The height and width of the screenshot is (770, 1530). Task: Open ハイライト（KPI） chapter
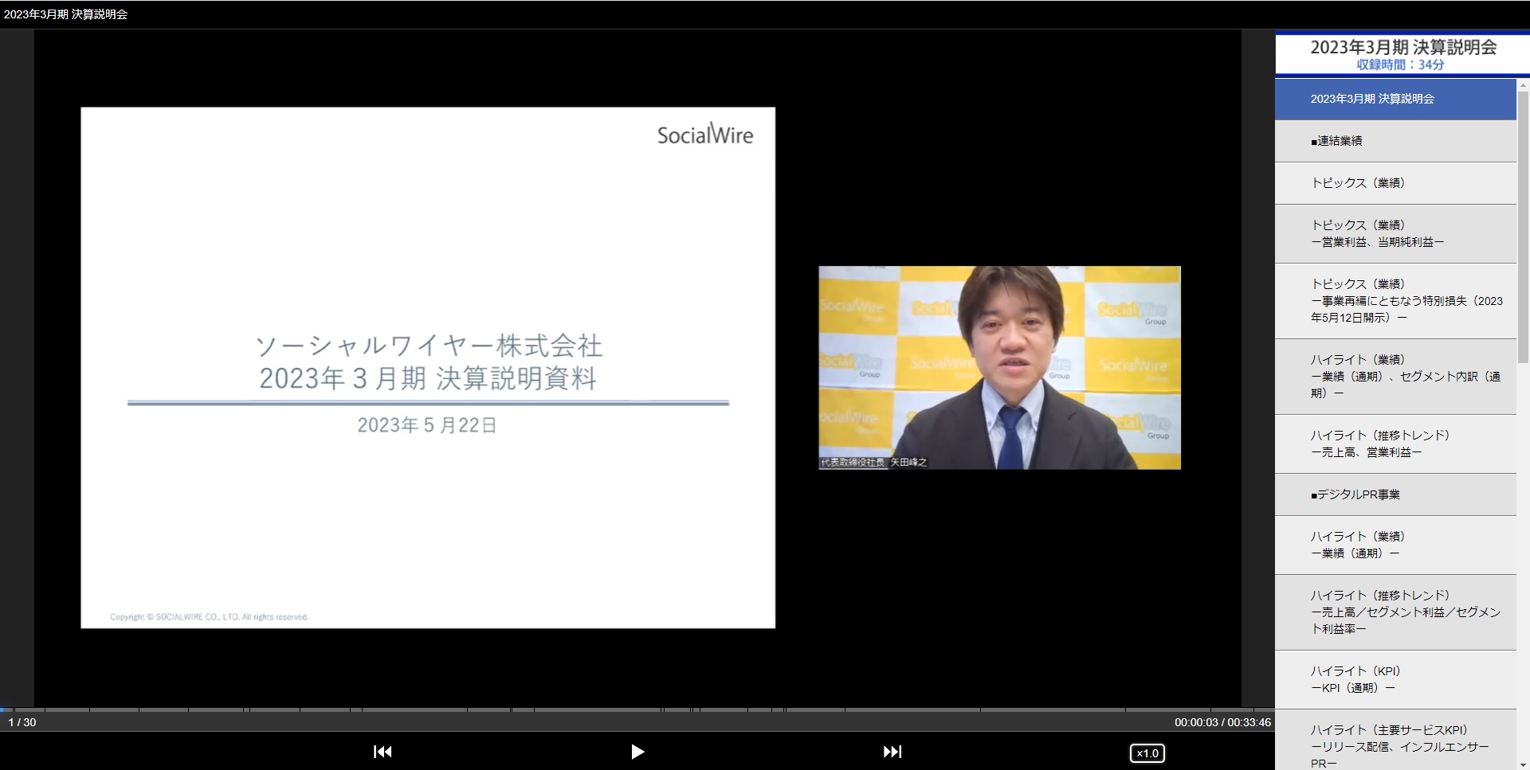[1395, 679]
